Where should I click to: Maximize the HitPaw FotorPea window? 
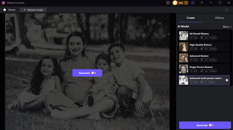pyautogui.click(x=220, y=3)
